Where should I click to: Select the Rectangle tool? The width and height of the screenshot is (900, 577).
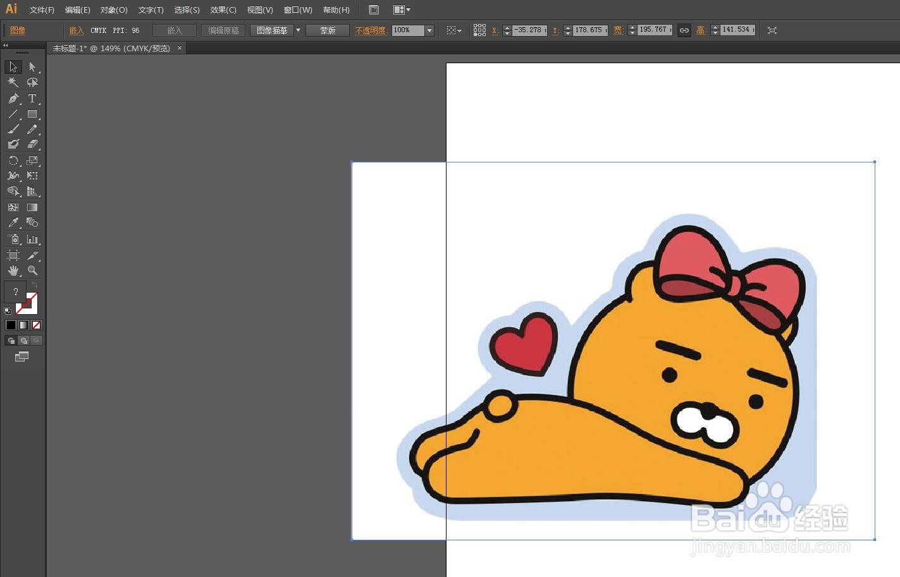point(32,114)
